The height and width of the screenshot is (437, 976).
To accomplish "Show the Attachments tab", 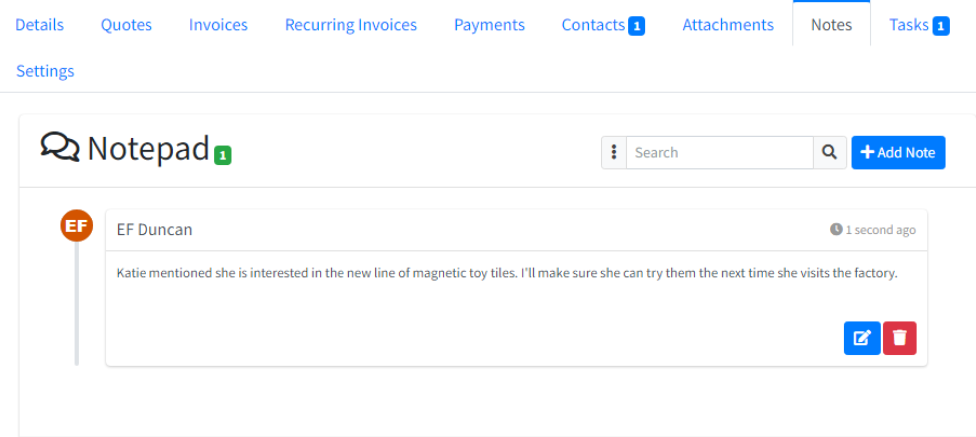I will [x=728, y=25].
